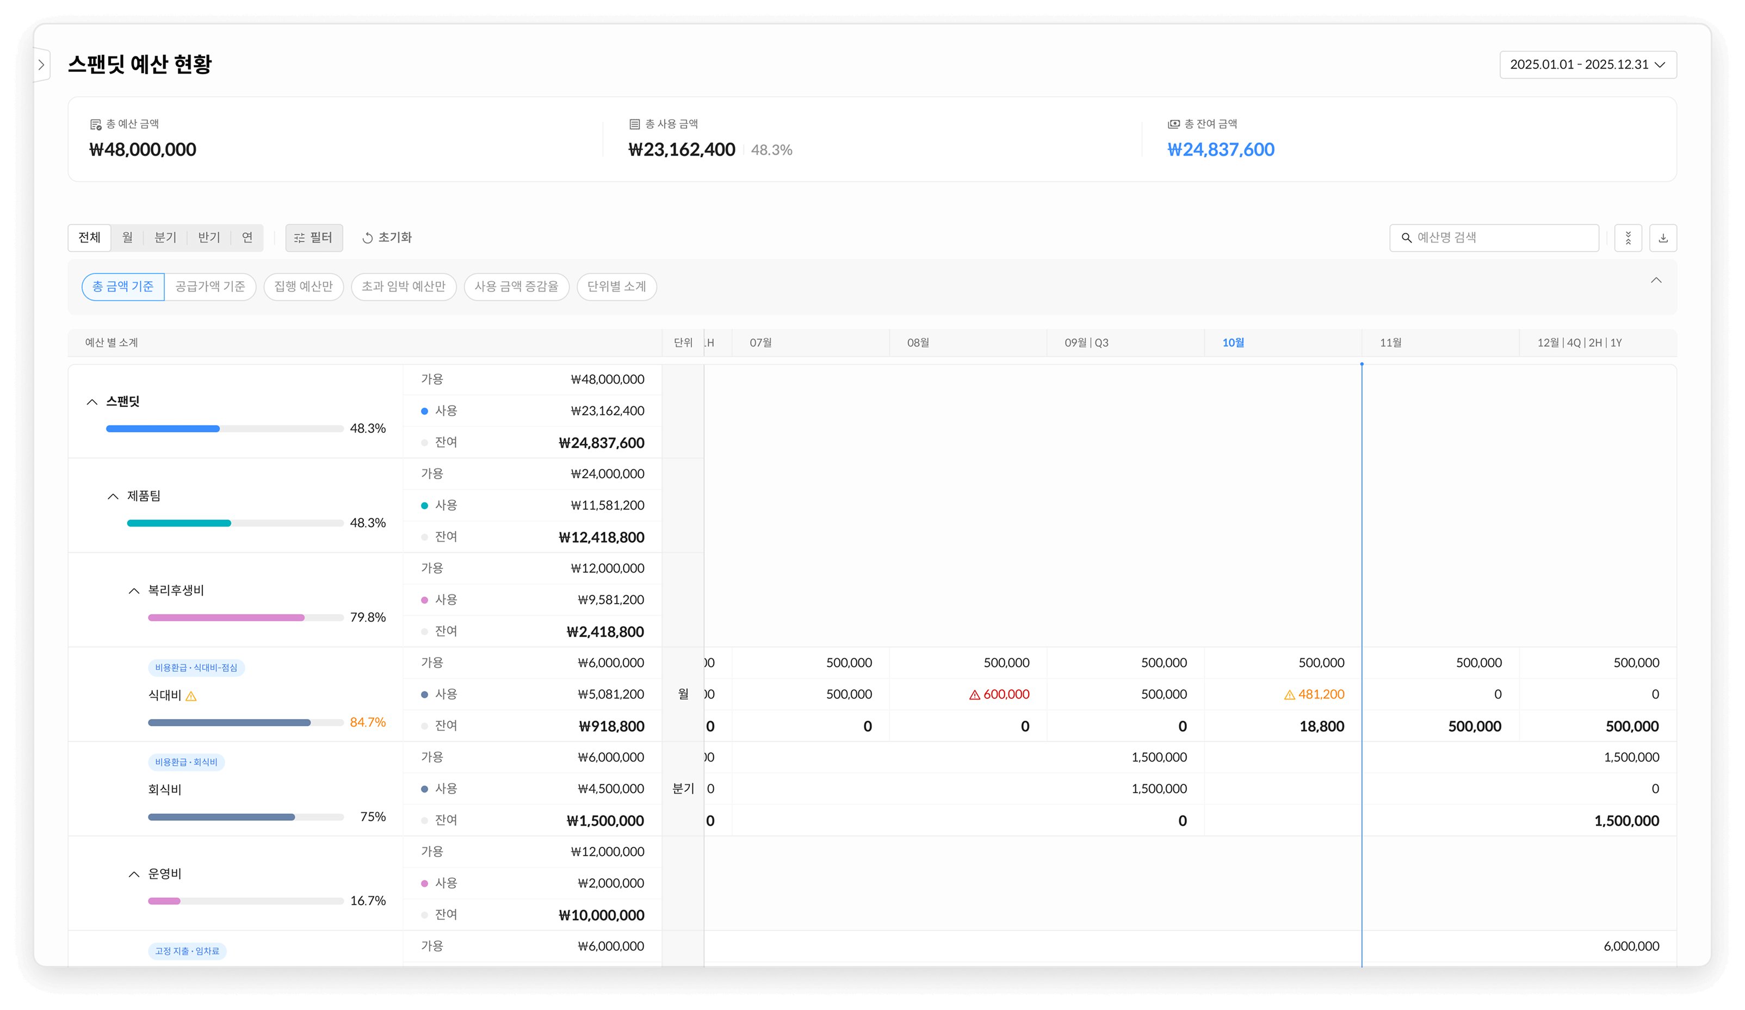
Task: Select the 월 period tab
Action: pyautogui.click(x=127, y=238)
